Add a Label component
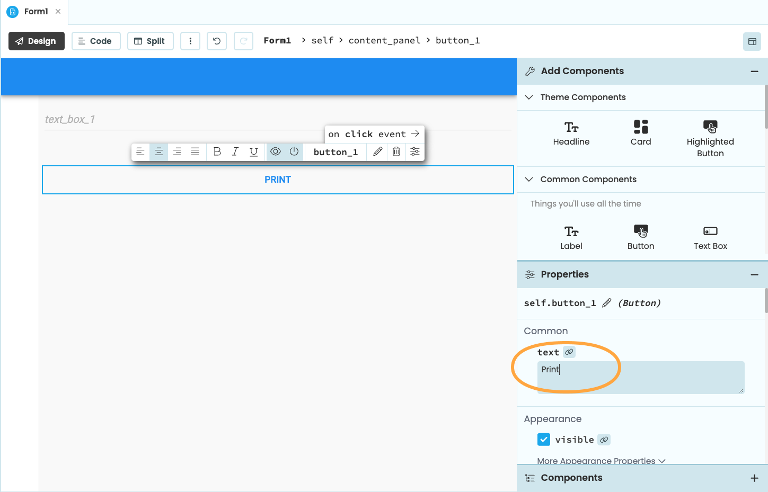Viewport: 768px width, 492px height. click(x=571, y=237)
